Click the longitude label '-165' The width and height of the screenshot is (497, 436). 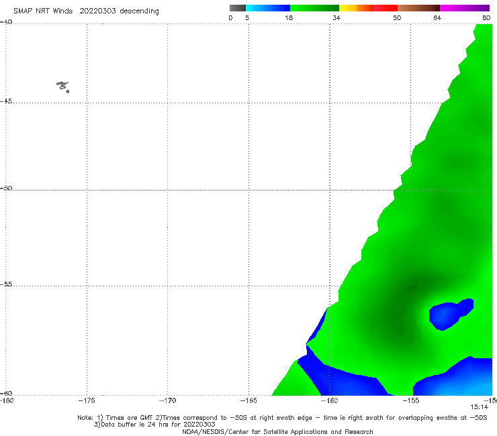tap(248, 400)
